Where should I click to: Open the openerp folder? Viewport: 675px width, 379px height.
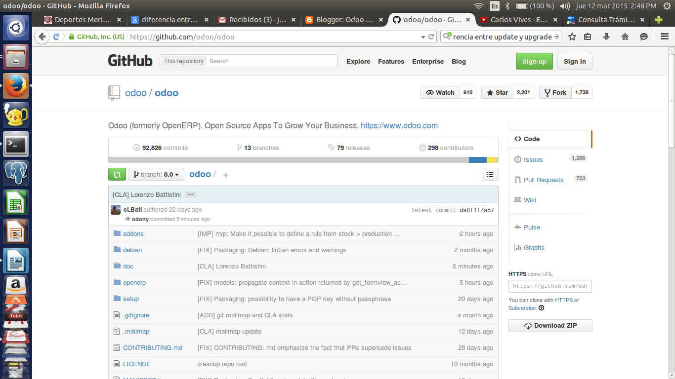point(134,282)
